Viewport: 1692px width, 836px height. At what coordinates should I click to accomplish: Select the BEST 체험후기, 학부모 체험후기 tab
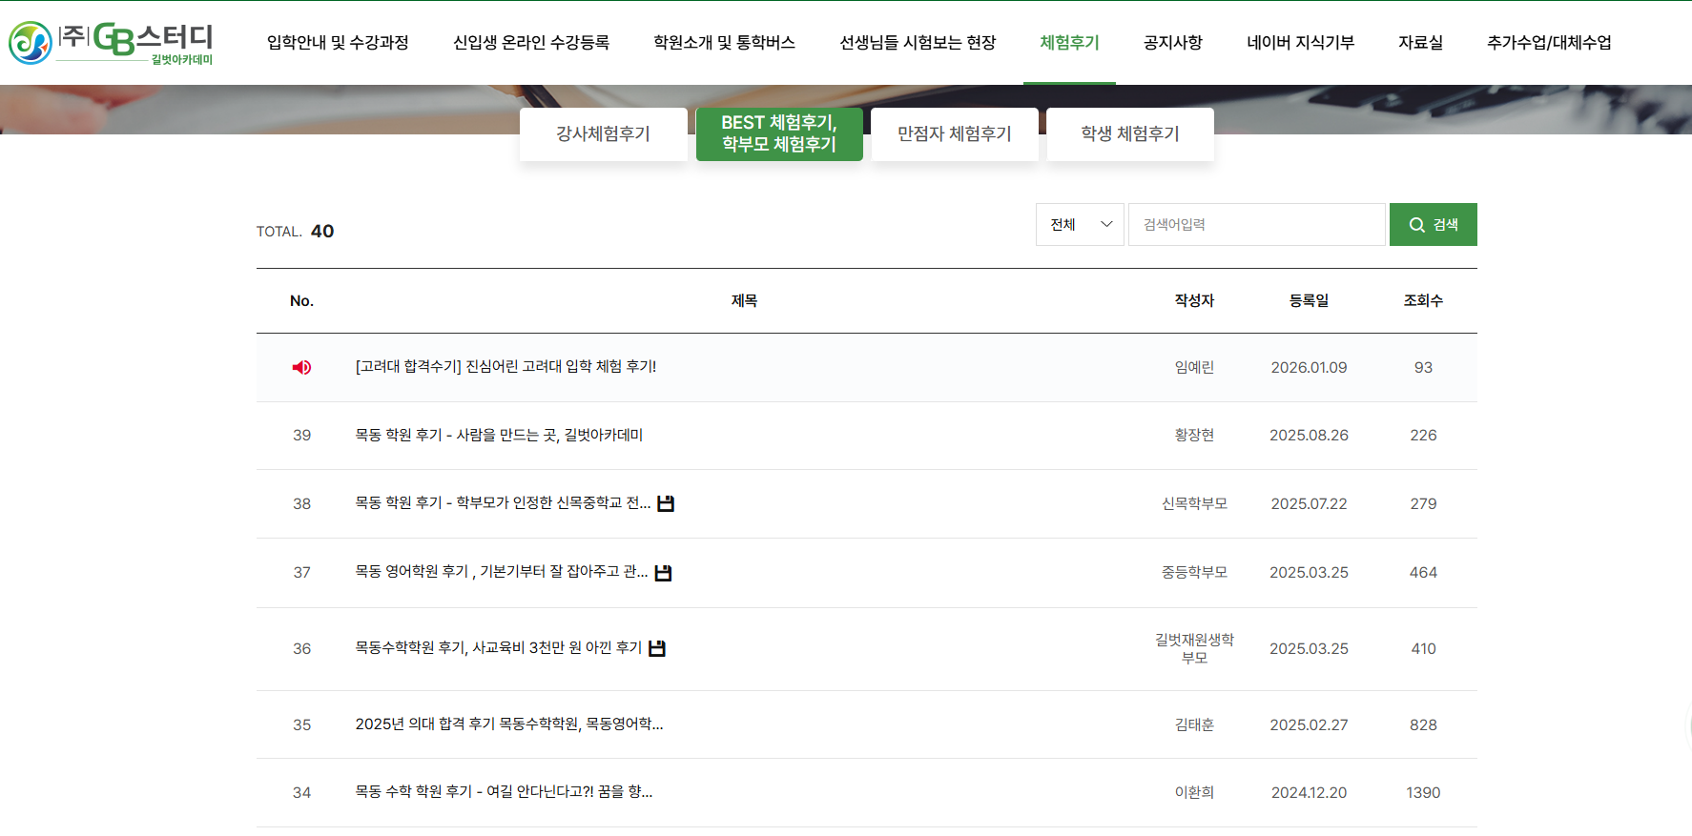(778, 134)
